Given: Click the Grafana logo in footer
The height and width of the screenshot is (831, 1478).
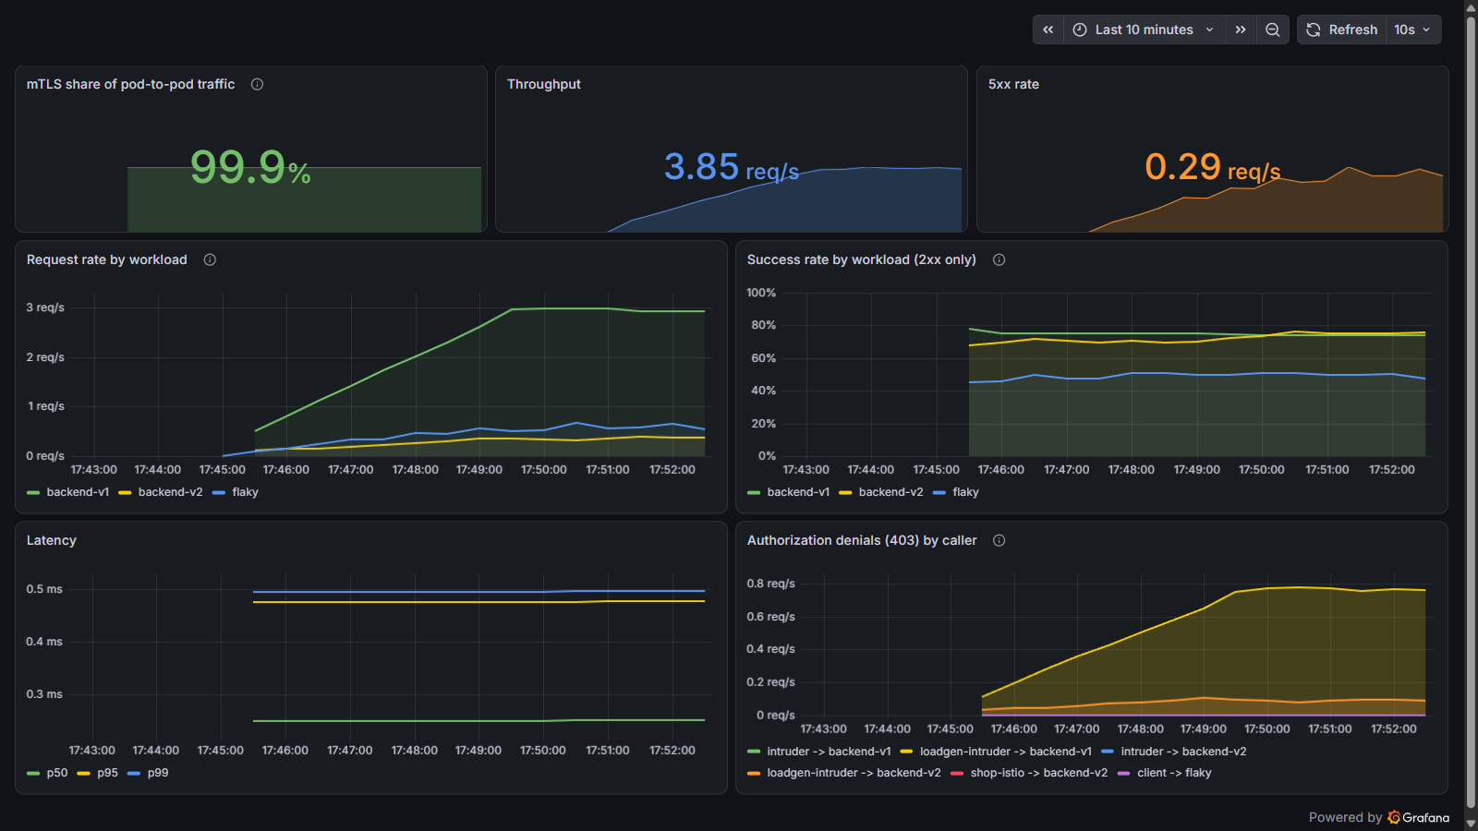Looking at the screenshot, I should [1394, 817].
